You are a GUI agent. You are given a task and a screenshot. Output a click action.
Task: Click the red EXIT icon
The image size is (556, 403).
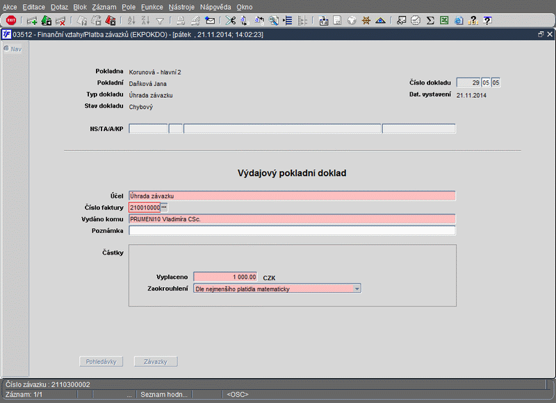pyautogui.click(x=11, y=21)
